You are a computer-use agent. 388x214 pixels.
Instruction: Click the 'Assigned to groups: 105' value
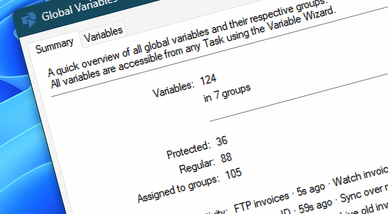coord(233,173)
